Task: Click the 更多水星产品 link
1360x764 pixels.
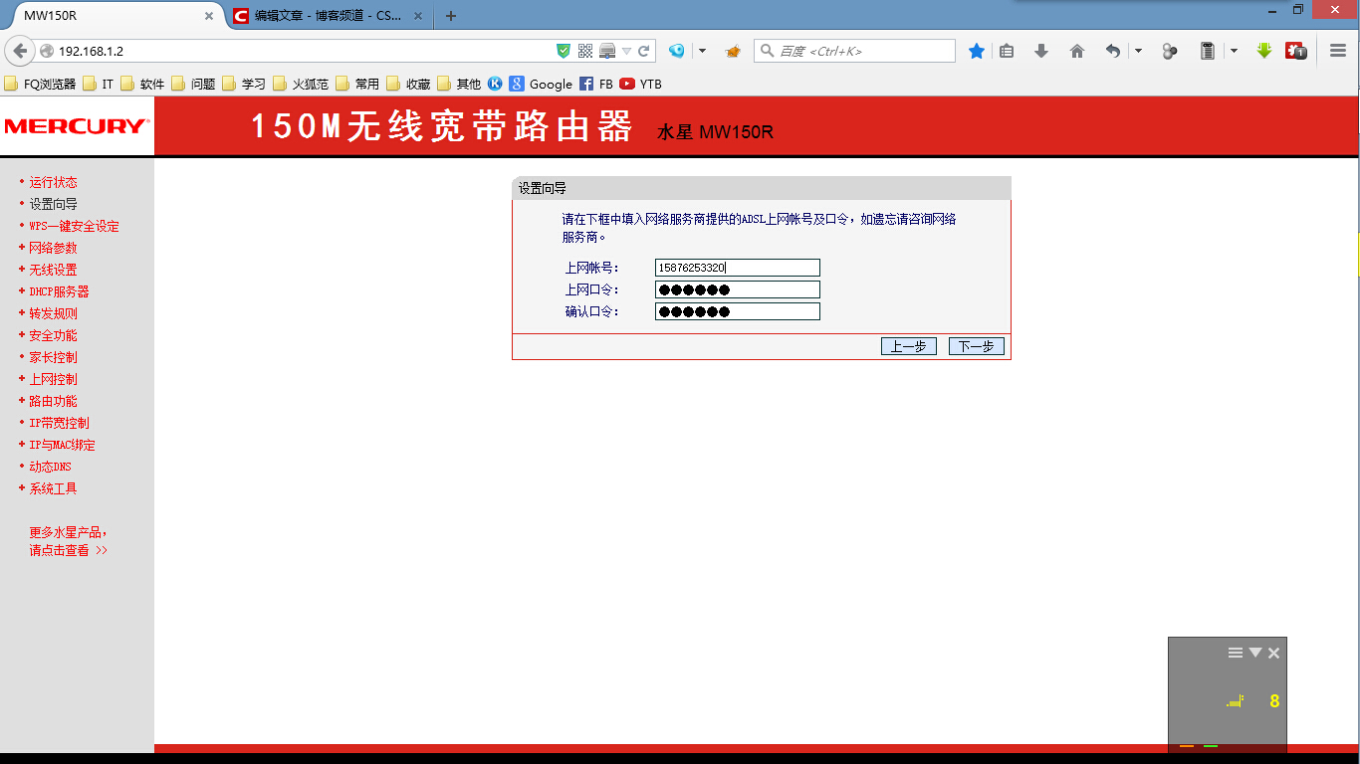Action: pos(69,541)
